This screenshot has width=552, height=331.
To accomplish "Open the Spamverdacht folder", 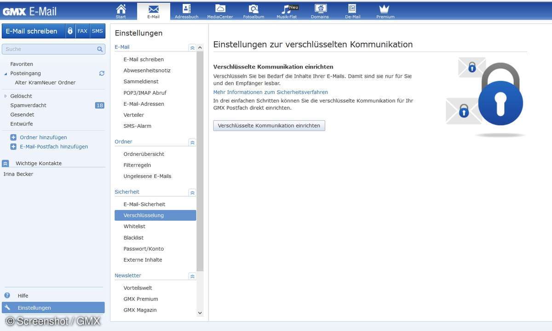I will coord(28,105).
